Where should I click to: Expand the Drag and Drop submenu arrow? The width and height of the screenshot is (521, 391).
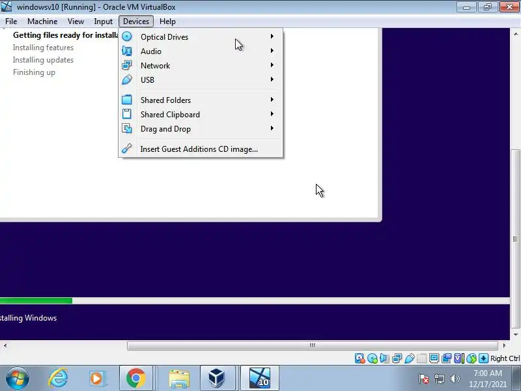coord(272,128)
